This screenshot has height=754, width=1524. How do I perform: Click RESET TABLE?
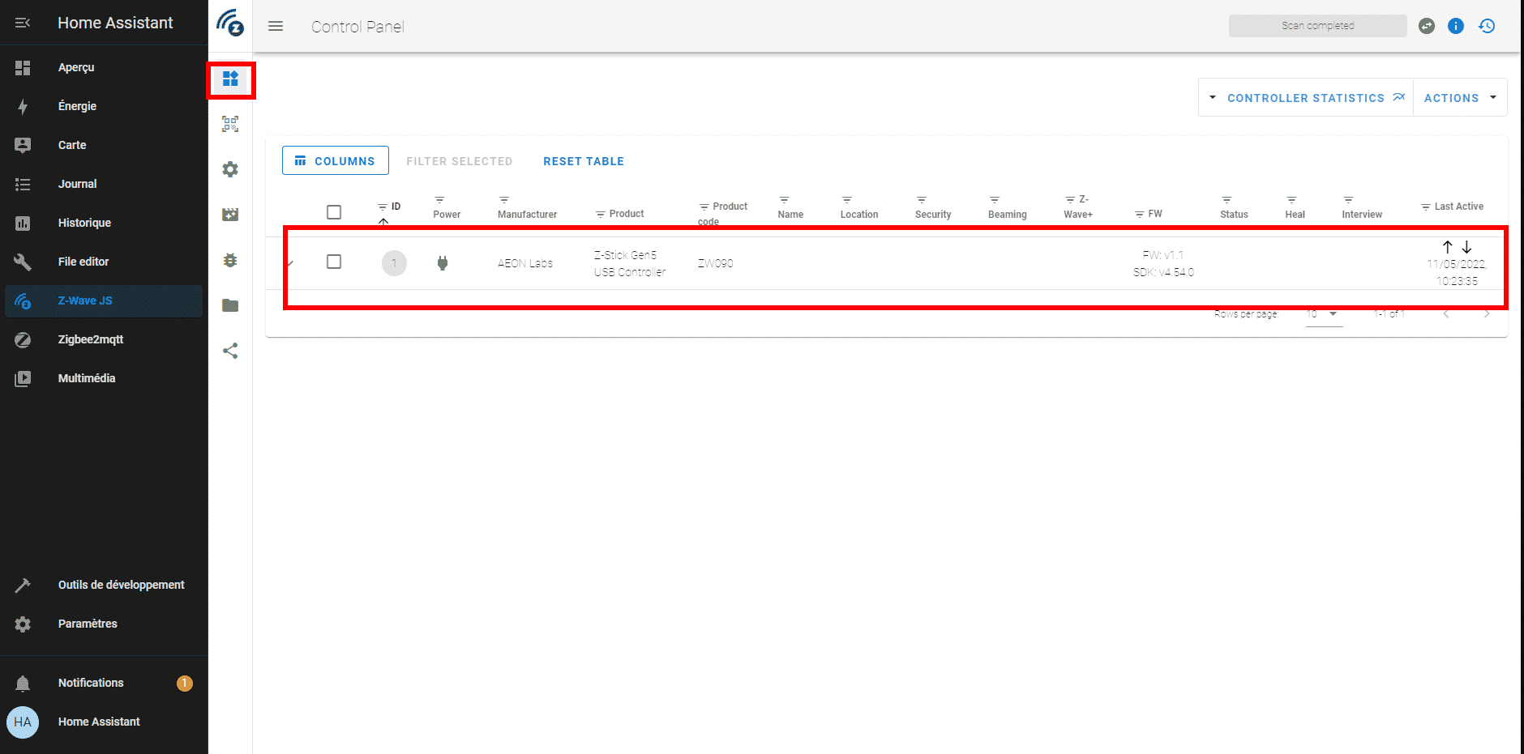(584, 161)
